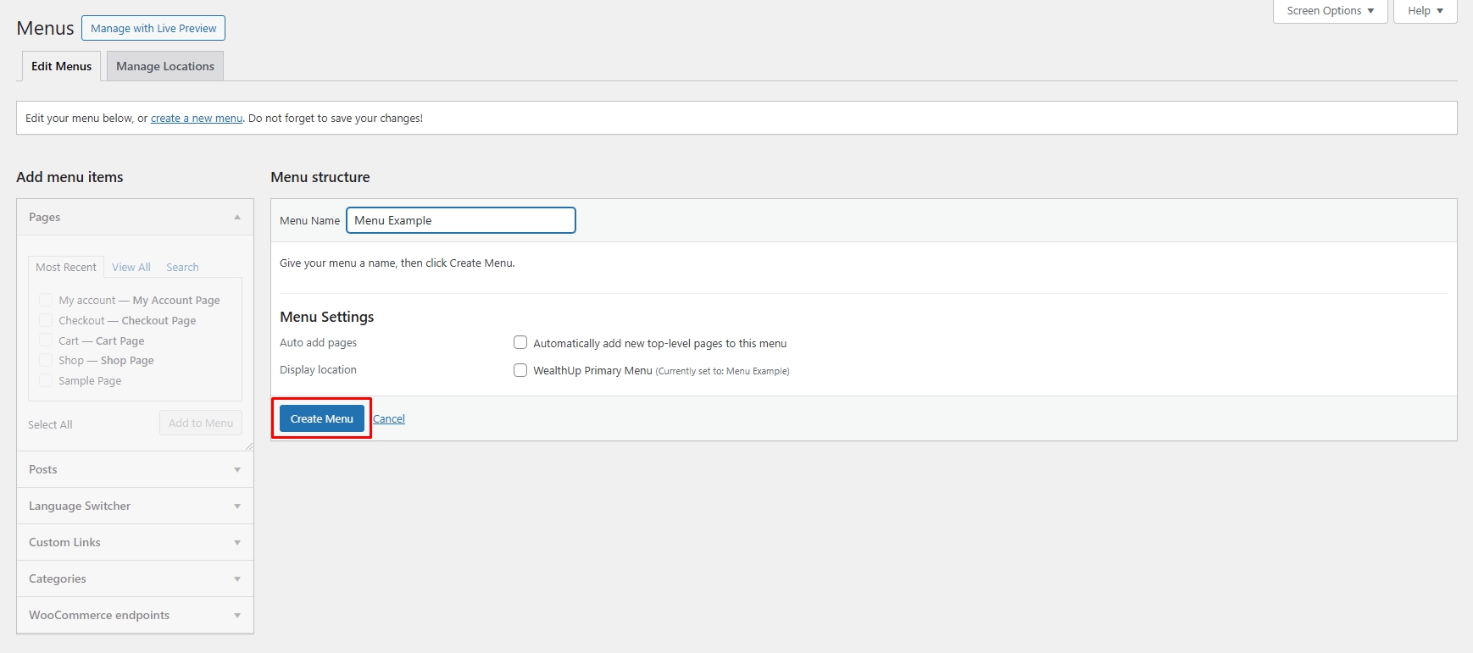Click Manage with Live Preview
The image size is (1473, 653).
coord(153,28)
